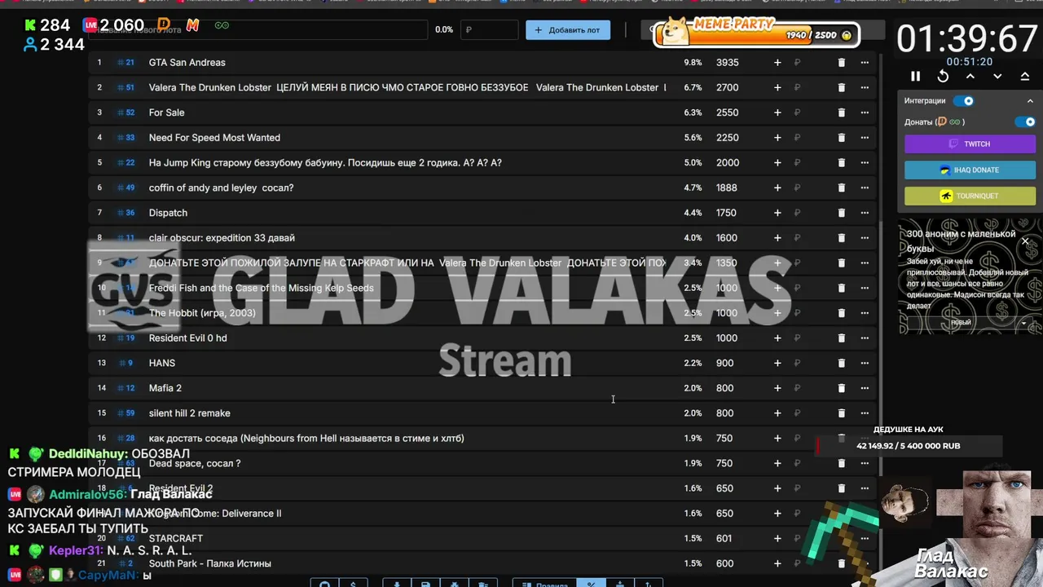Click the #21 lot number link
Image resolution: width=1043 pixels, height=587 pixels.
[x=125, y=62]
